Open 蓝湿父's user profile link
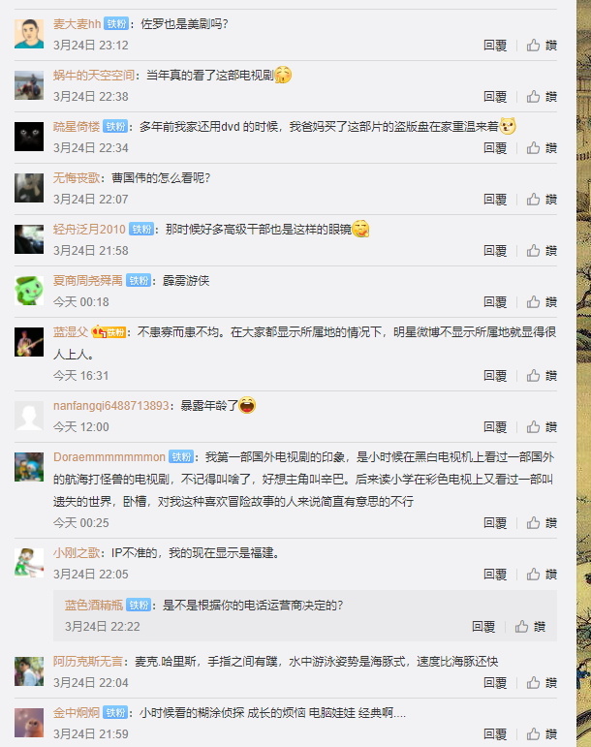Image resolution: width=591 pixels, height=747 pixels. tap(71, 331)
